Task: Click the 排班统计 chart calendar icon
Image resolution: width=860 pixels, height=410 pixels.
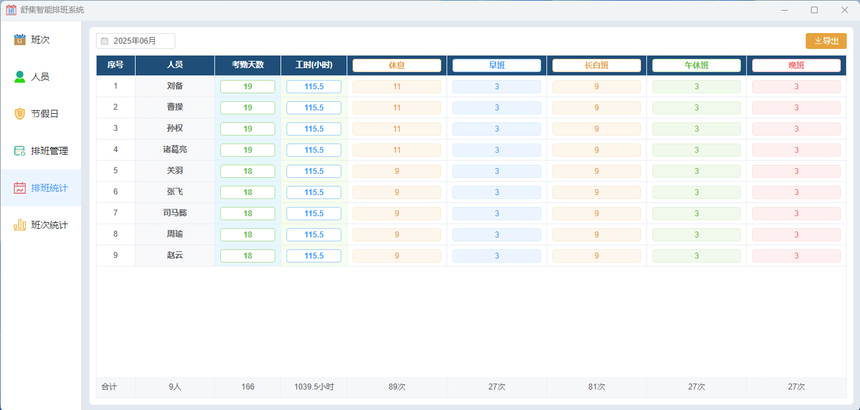Action: [x=20, y=188]
